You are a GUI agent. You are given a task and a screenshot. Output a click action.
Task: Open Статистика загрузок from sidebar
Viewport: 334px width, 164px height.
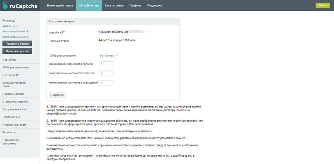click(x=15, y=101)
